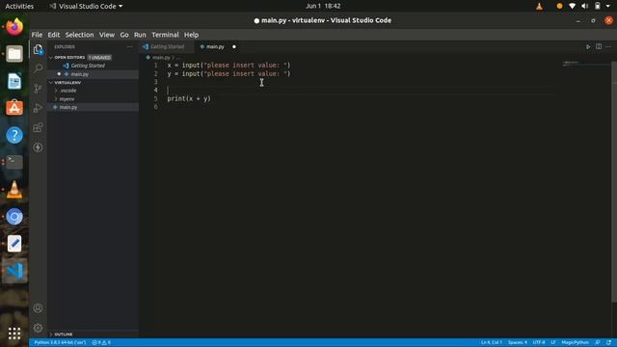Select main.py in Open Editors list
Image resolution: width=617 pixels, height=347 pixels.
(79, 74)
